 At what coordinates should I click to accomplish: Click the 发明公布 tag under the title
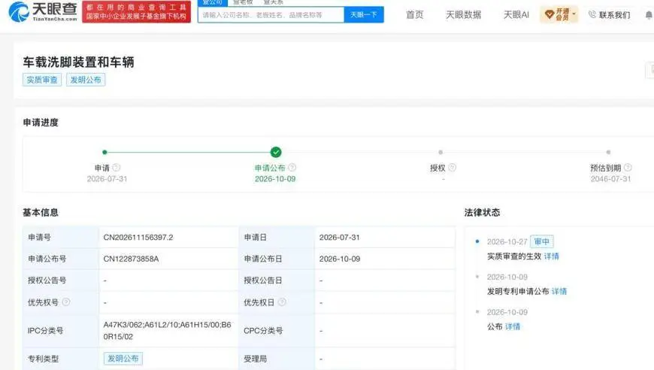point(86,80)
